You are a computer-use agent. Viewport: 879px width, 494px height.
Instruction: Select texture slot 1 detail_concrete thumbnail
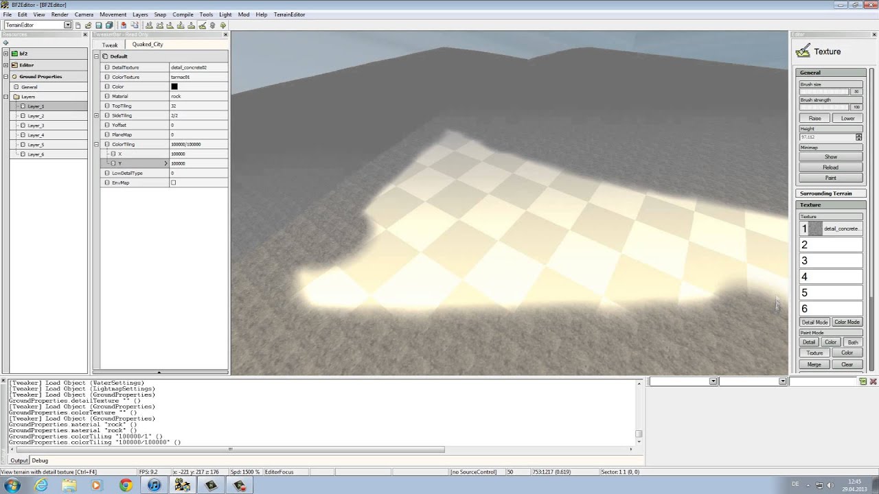tap(815, 228)
